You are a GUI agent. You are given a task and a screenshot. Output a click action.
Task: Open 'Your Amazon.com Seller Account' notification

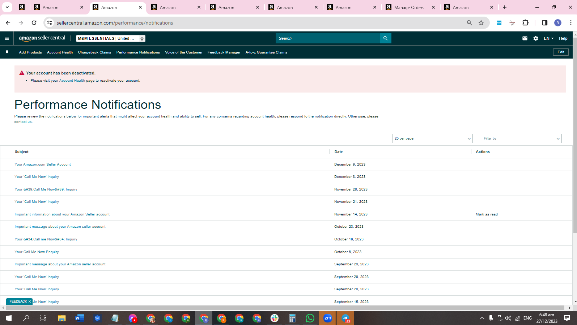coord(43,164)
